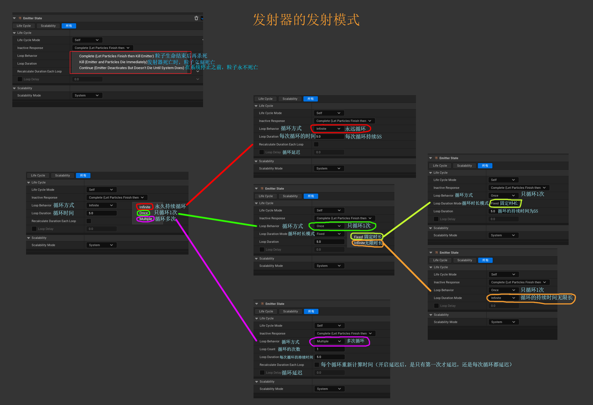Enable Recalculate Duration Each Loop in the Loop Count panel
Screen dimensions: 593x405
tap(317, 365)
